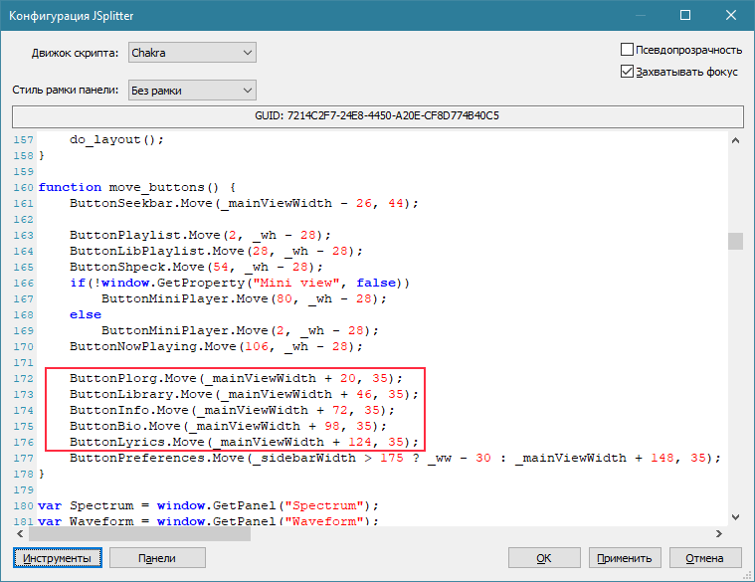Enable the Псевдопрозрачность checkbox

628,50
